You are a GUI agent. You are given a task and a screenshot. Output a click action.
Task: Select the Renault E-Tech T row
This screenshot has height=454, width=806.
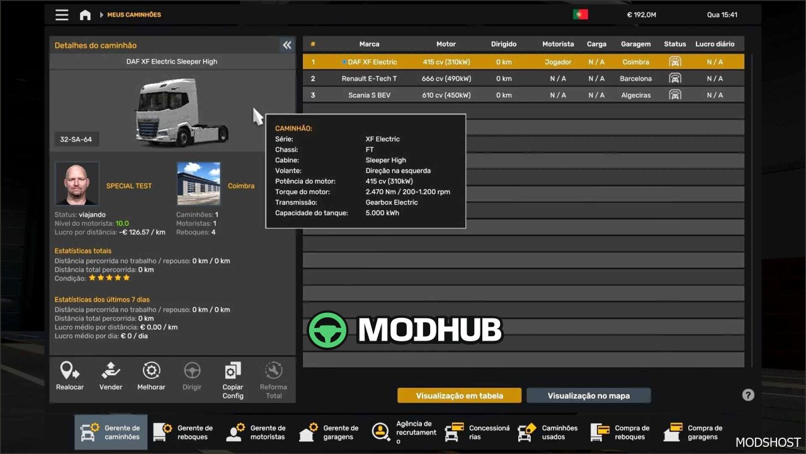click(523, 79)
